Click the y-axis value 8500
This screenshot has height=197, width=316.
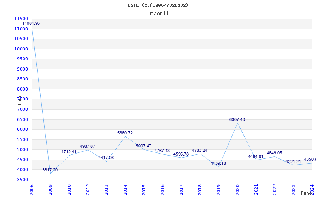[x=23, y=79]
